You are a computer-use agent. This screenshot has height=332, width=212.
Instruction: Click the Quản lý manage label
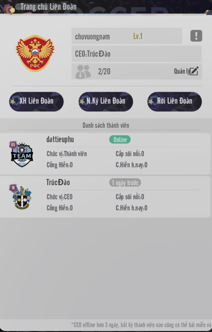pos(182,72)
